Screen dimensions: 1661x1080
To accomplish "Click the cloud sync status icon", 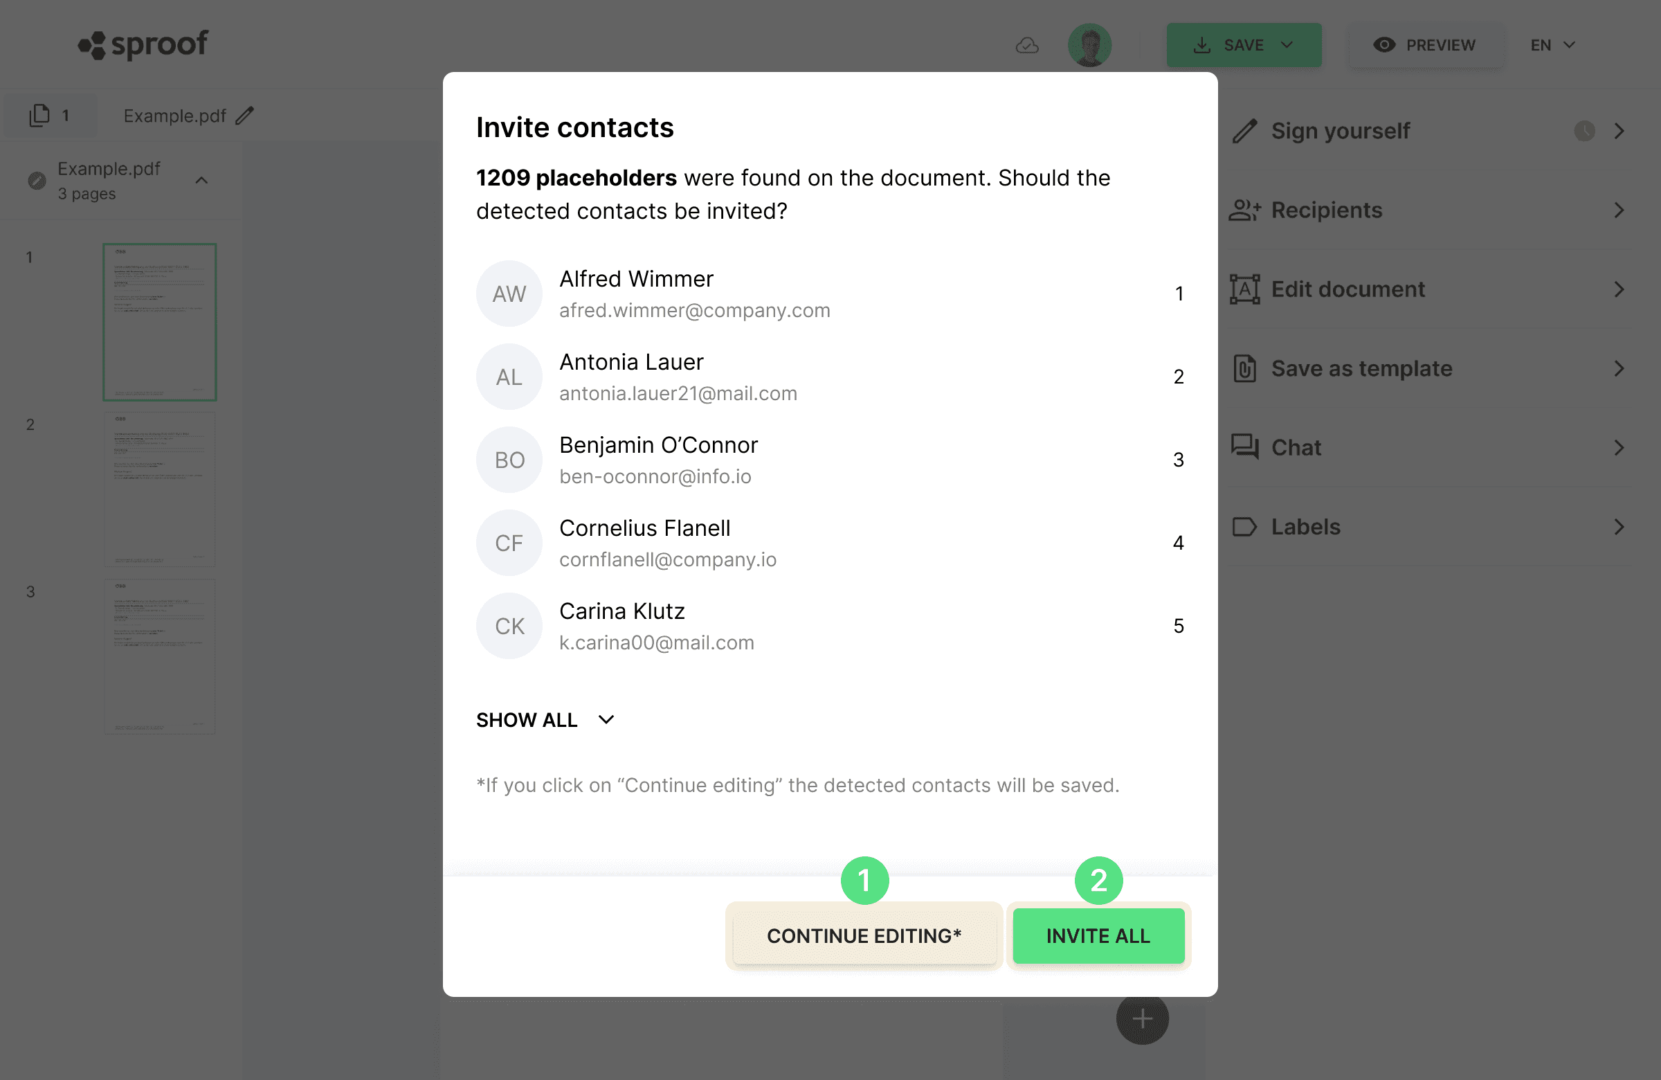I will pos(1026,46).
